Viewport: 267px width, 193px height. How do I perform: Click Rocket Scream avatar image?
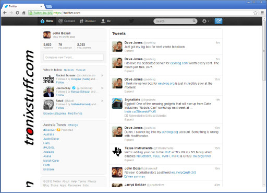(x=48, y=79)
